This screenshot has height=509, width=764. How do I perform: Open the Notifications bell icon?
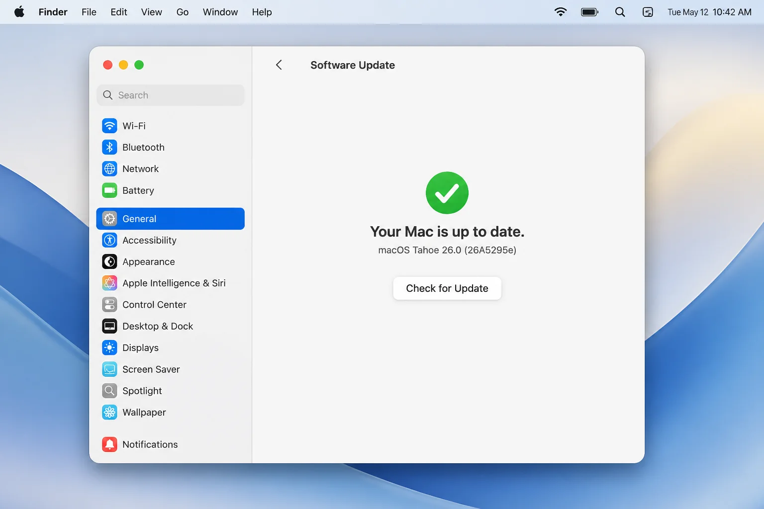pos(109,444)
